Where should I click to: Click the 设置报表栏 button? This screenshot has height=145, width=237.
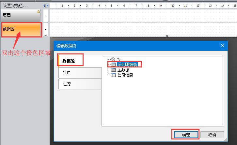click(20, 6)
